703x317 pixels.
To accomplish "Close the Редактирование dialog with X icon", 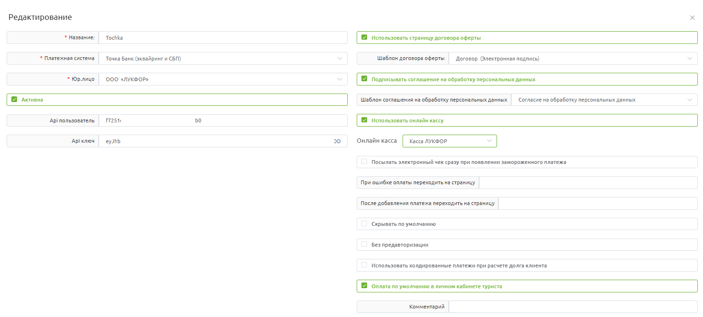I will coord(692,18).
